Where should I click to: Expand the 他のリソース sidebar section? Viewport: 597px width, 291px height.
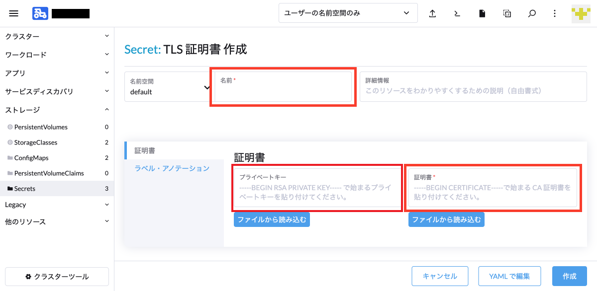[57, 221]
